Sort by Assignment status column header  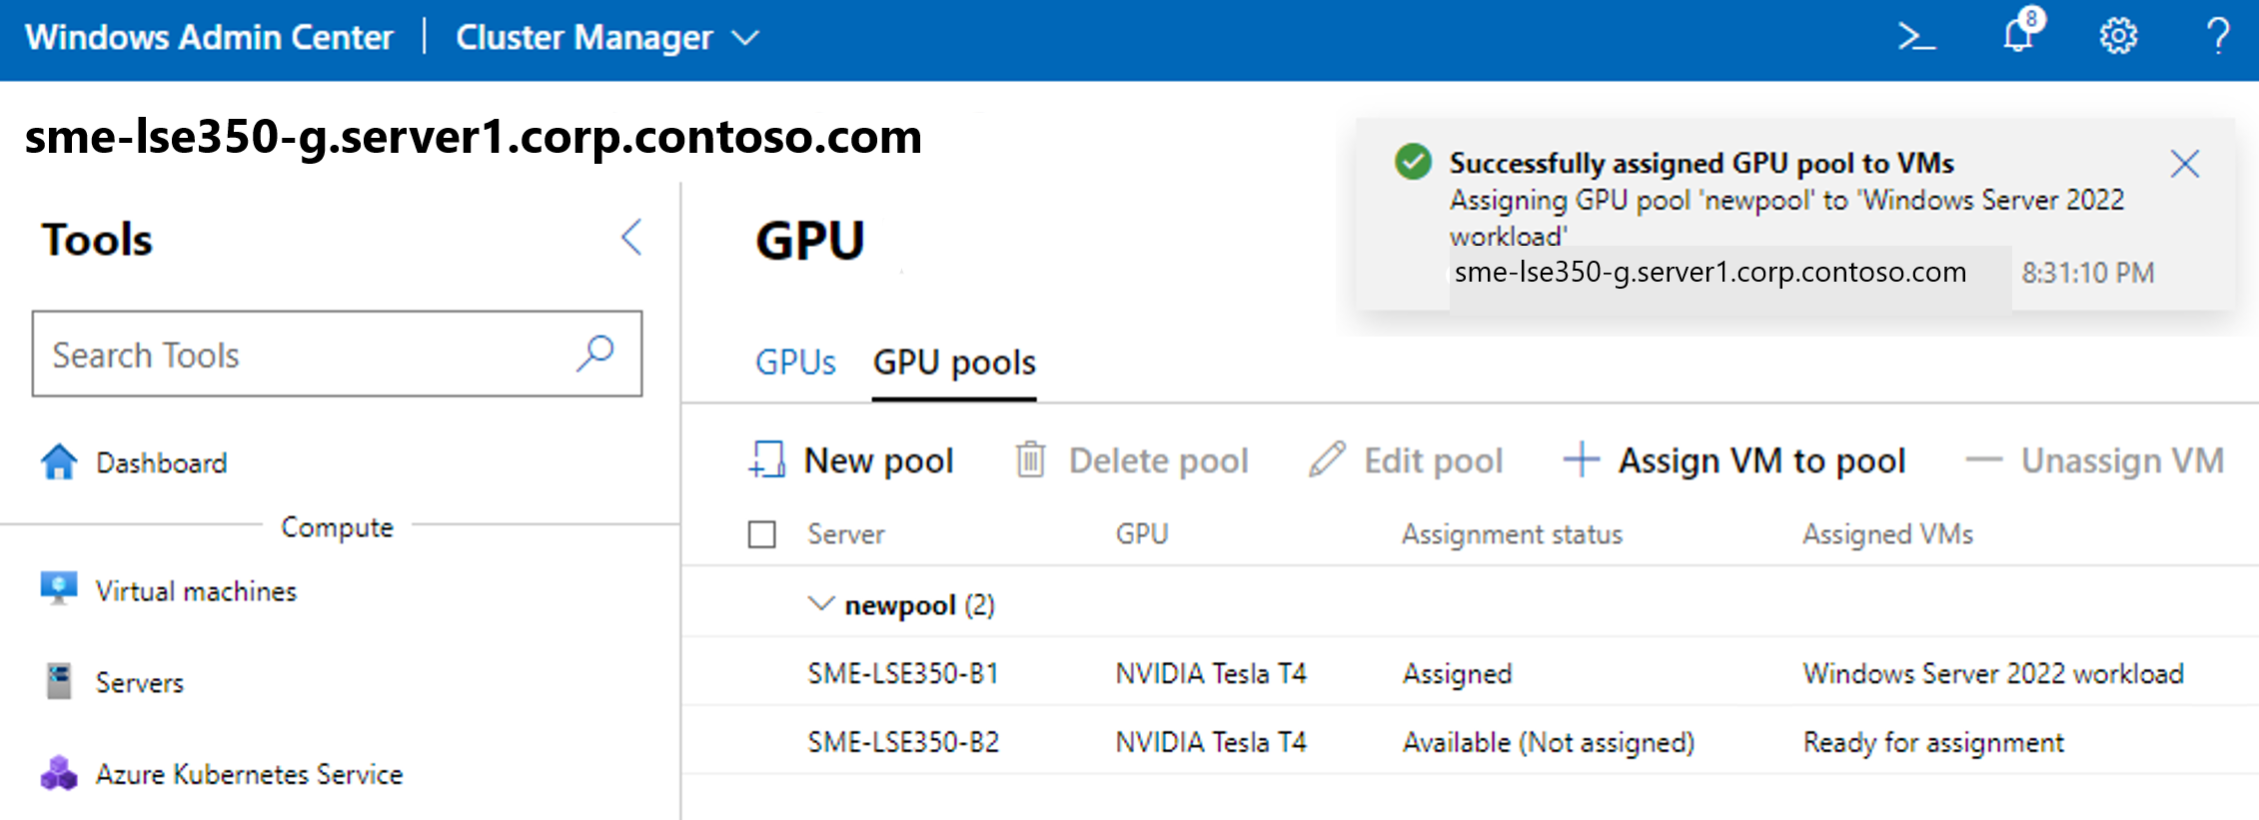[x=1512, y=534]
